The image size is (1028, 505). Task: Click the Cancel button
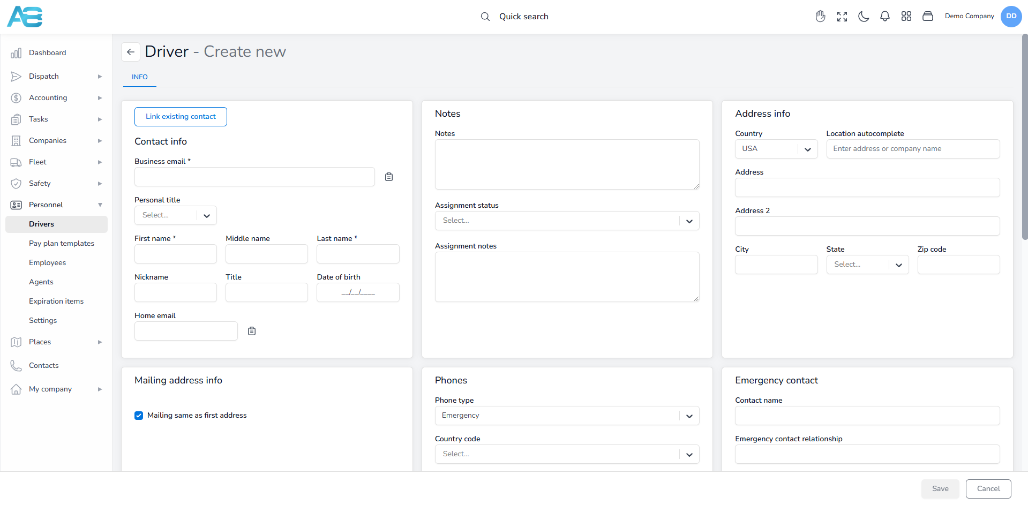click(988, 489)
